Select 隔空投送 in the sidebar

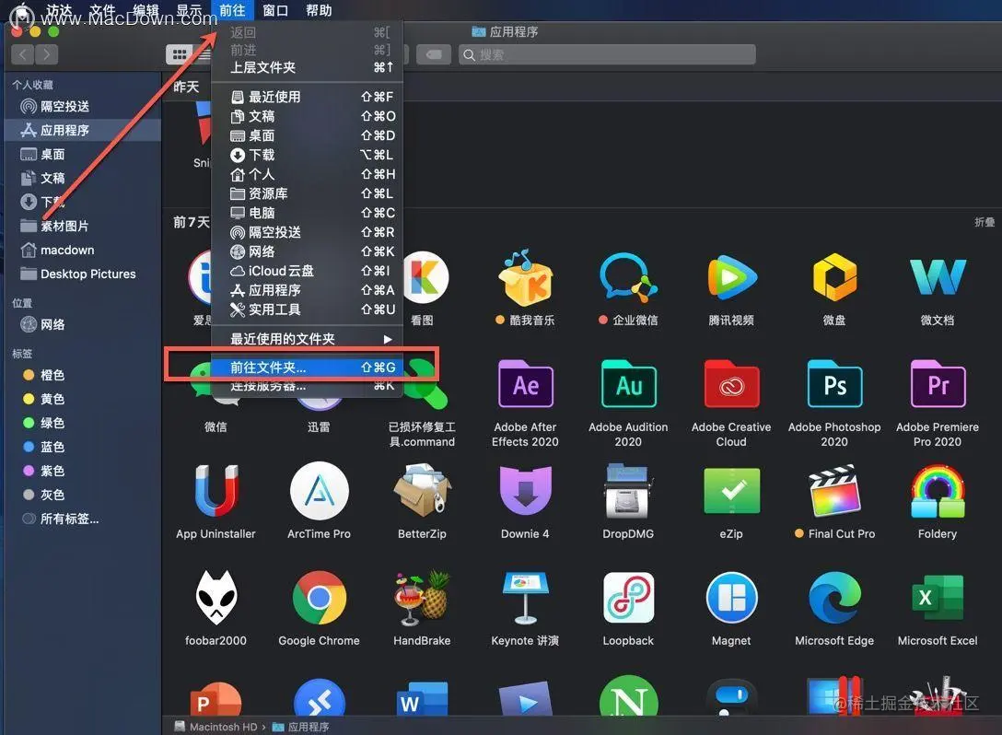(x=82, y=107)
